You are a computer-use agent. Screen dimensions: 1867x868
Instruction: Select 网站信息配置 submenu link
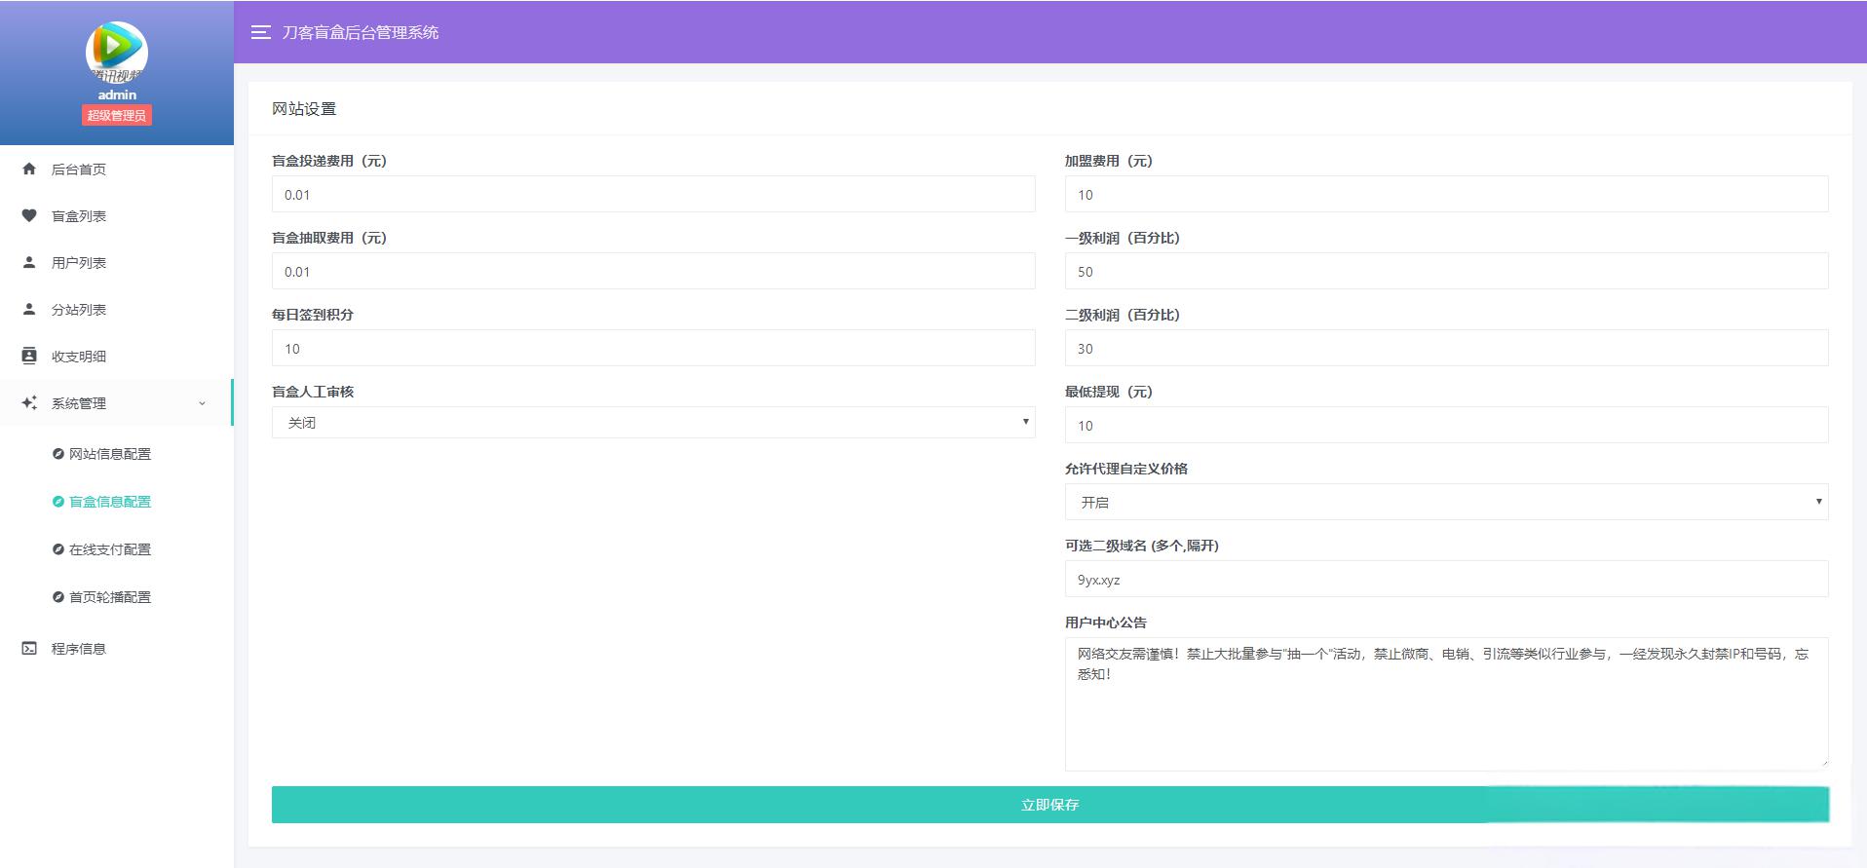[x=110, y=454]
